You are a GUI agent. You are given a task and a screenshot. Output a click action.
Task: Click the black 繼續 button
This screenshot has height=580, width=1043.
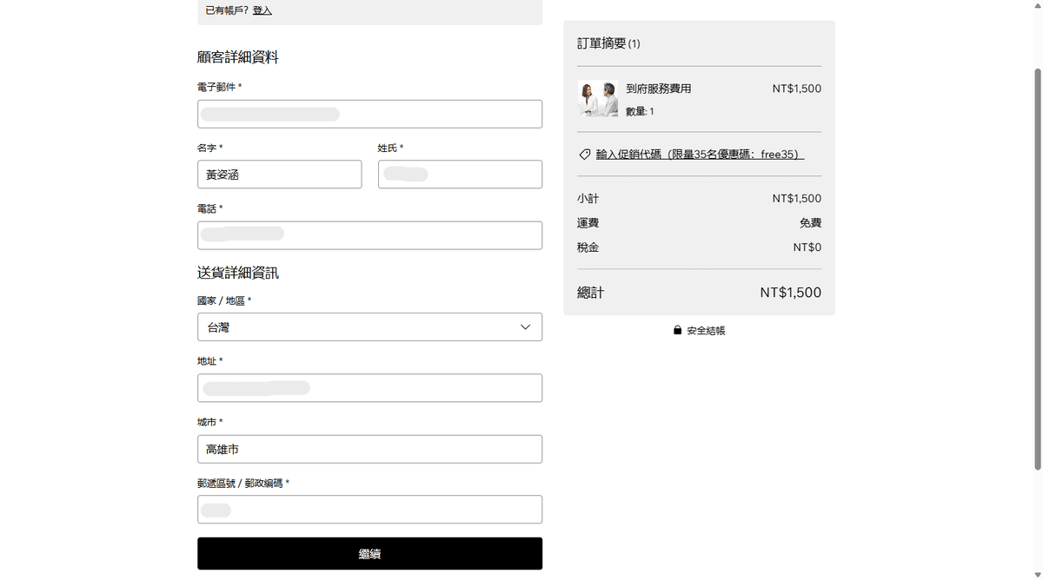pyautogui.click(x=369, y=554)
